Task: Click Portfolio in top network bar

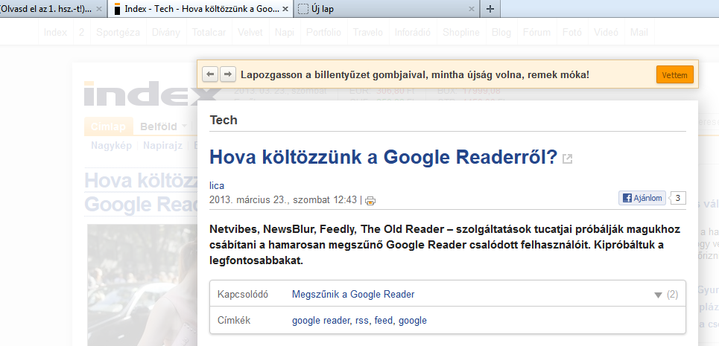Action: point(323,33)
